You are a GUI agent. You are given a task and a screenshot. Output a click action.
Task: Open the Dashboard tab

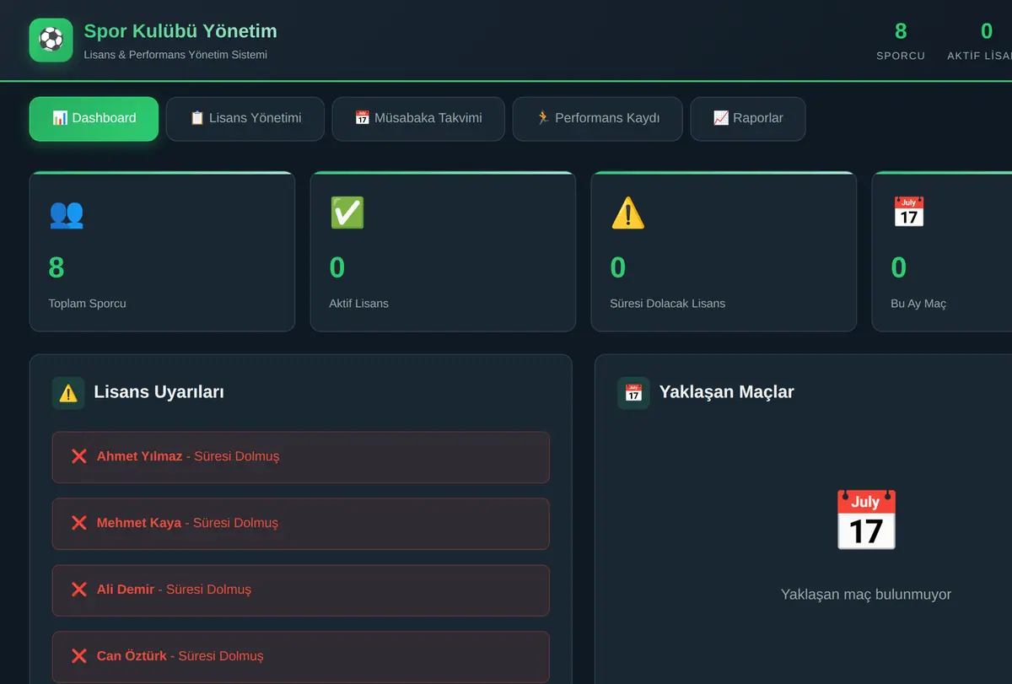click(94, 119)
